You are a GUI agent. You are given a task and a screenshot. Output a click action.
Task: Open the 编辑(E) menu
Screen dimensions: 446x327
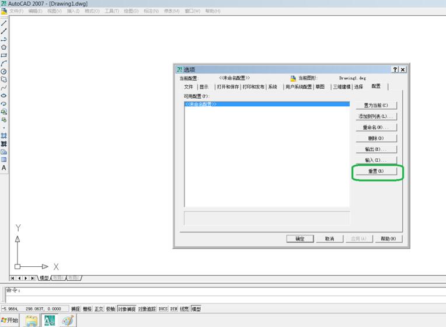[35, 11]
